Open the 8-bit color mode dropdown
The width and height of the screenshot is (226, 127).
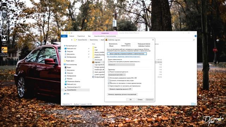point(117,75)
